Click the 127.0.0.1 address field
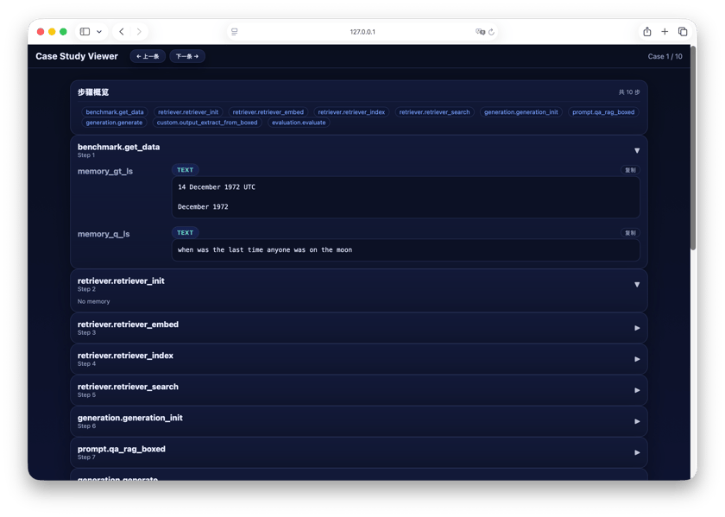Viewport: 725px width, 517px height. pos(362,31)
